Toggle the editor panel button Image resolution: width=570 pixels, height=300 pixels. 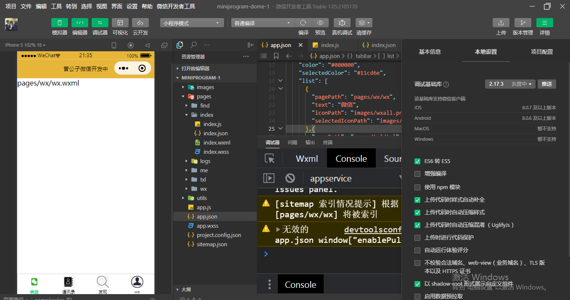pos(80,23)
